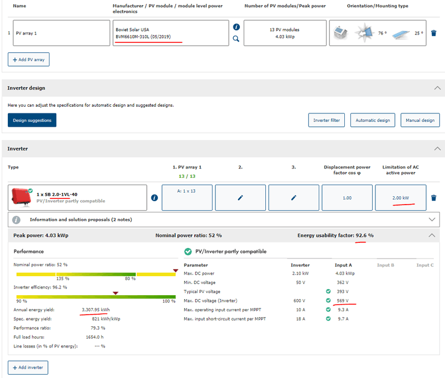Delete the inverter using trash icon
This screenshot has height=378, width=445.
434,198
